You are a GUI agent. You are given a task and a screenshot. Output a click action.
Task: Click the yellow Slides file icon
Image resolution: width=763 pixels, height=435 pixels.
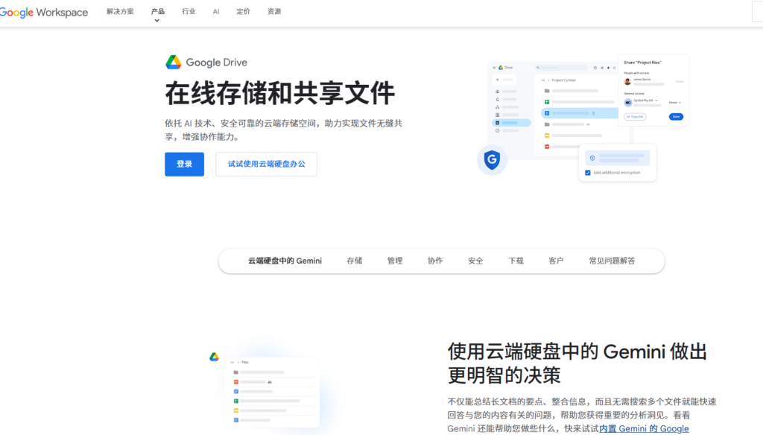(546, 136)
